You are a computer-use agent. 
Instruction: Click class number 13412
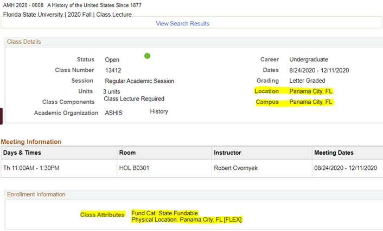coord(113,70)
